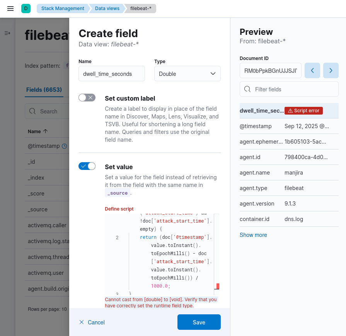Image resolution: width=346 pixels, height=336 pixels.
Task: Click the green D space avatar
Action: pyautogui.click(x=26, y=9)
